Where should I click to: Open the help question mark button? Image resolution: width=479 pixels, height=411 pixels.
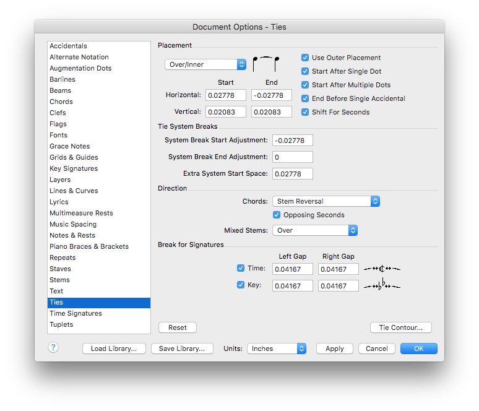[x=53, y=347]
